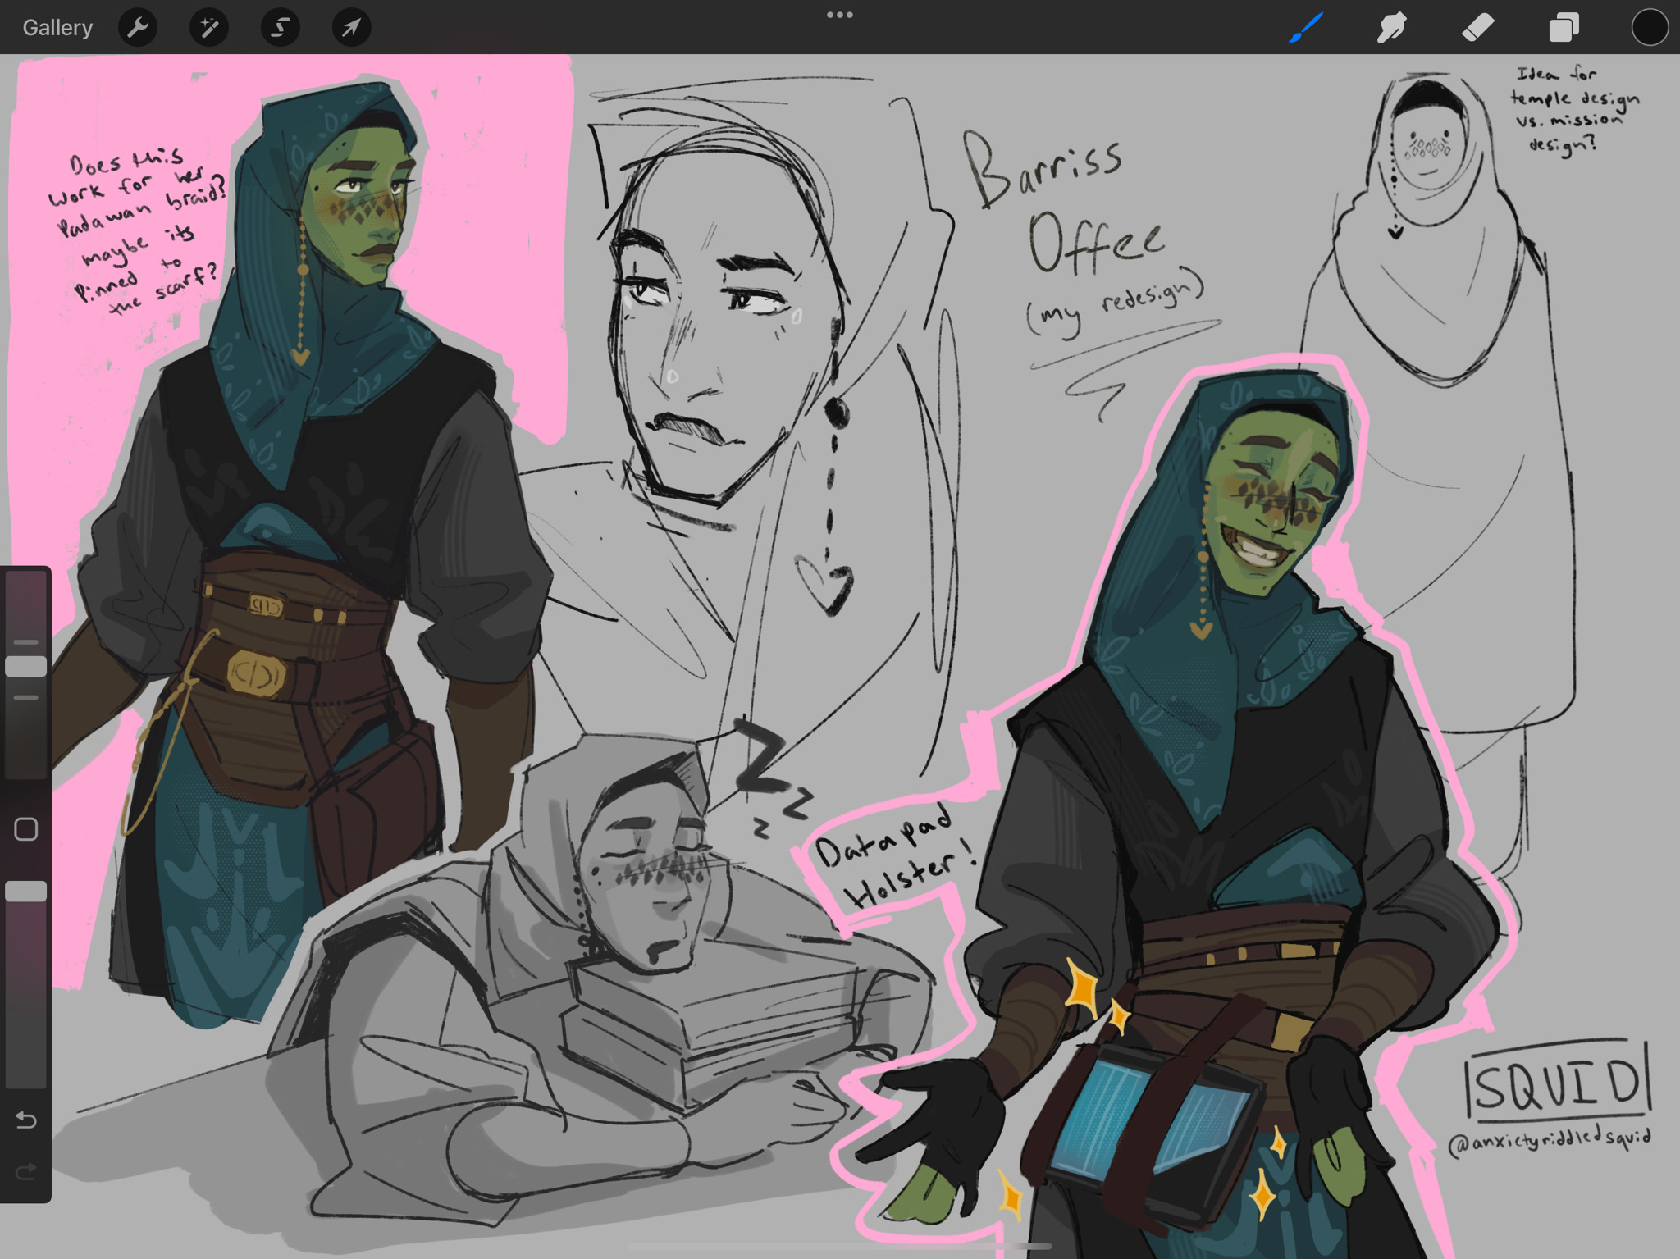Open the active color picker circle
The height and width of the screenshot is (1259, 1680).
click(1649, 28)
